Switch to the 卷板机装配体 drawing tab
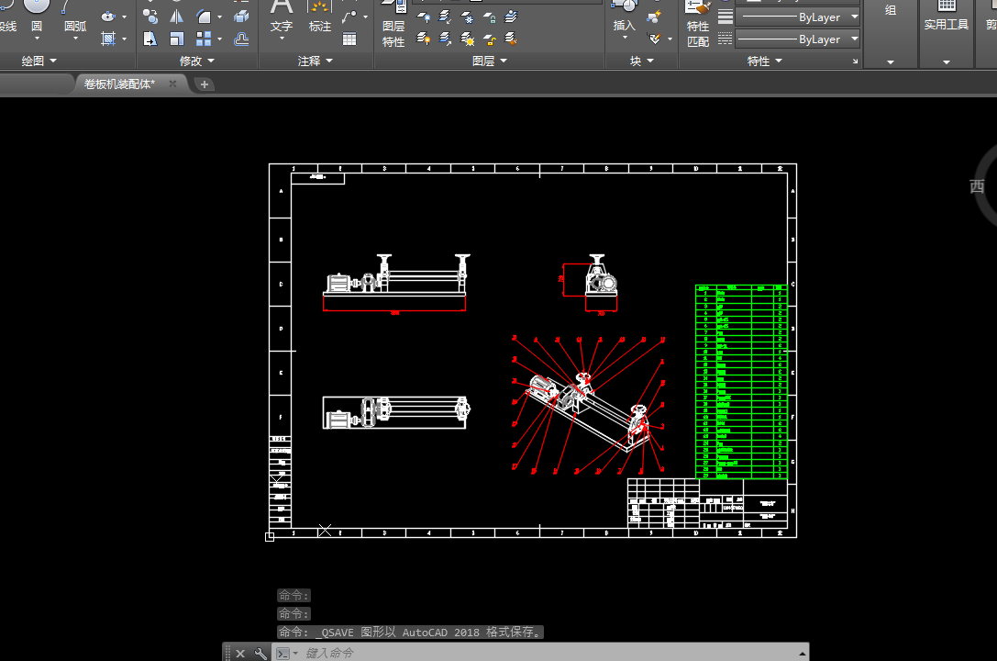997x661 pixels. point(119,84)
